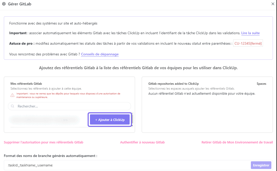Click the 'Enregistrer' button
277x171 pixels.
point(261,165)
